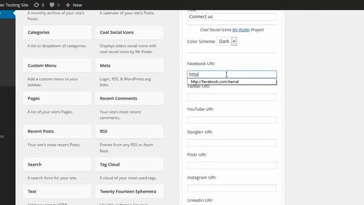Click the 'Instagram URI:' label
Viewport: 364px width, 205px height.
(202, 177)
